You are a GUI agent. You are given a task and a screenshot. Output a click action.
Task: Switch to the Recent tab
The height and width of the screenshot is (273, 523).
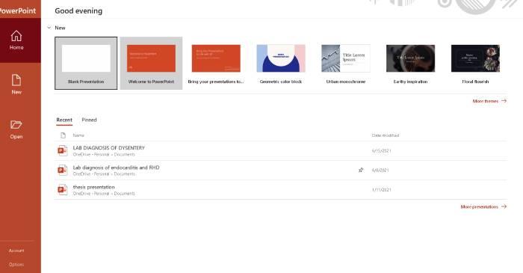click(x=64, y=120)
